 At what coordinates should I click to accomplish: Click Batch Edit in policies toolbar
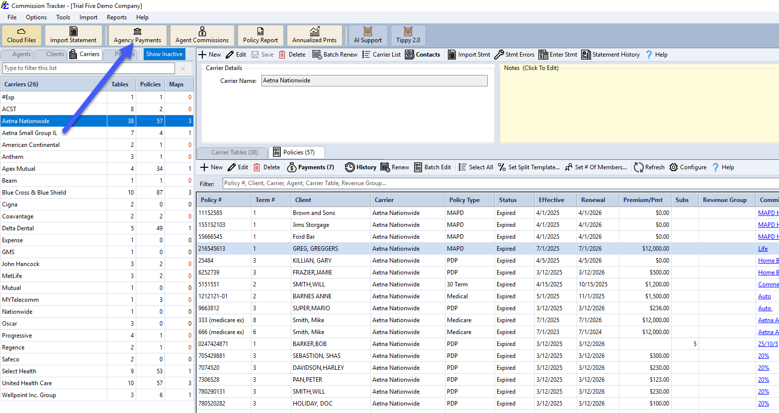coord(433,167)
